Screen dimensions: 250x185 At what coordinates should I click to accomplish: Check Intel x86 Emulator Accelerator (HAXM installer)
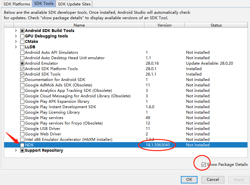click(x=22, y=140)
